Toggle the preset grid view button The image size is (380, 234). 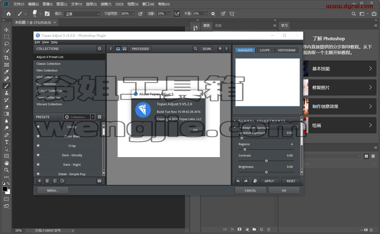pos(100,117)
